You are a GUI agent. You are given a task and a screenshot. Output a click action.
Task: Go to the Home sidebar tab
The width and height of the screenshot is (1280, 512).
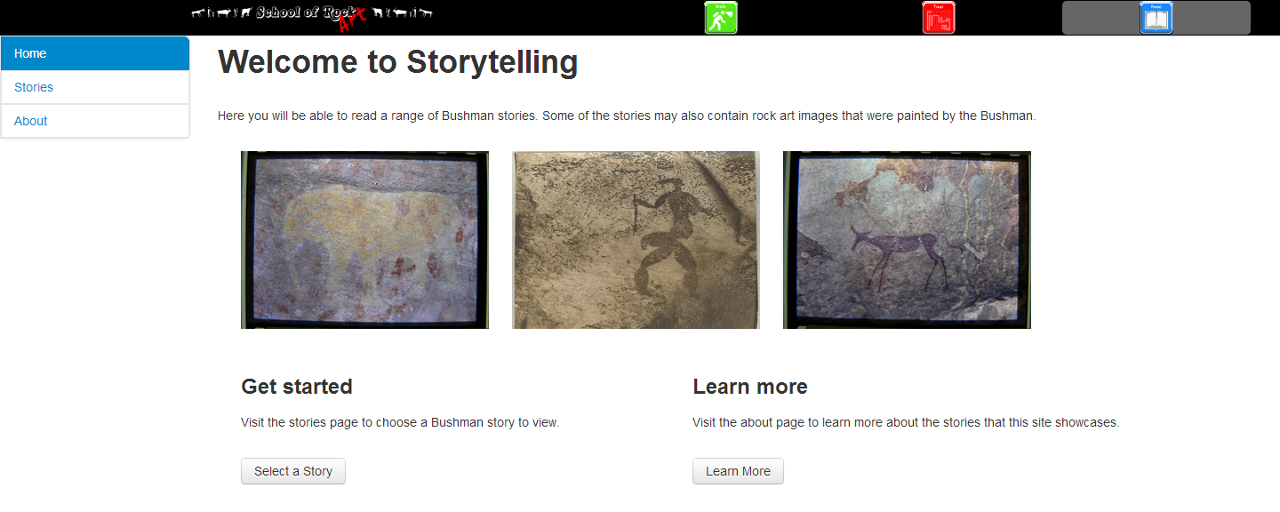coord(95,53)
